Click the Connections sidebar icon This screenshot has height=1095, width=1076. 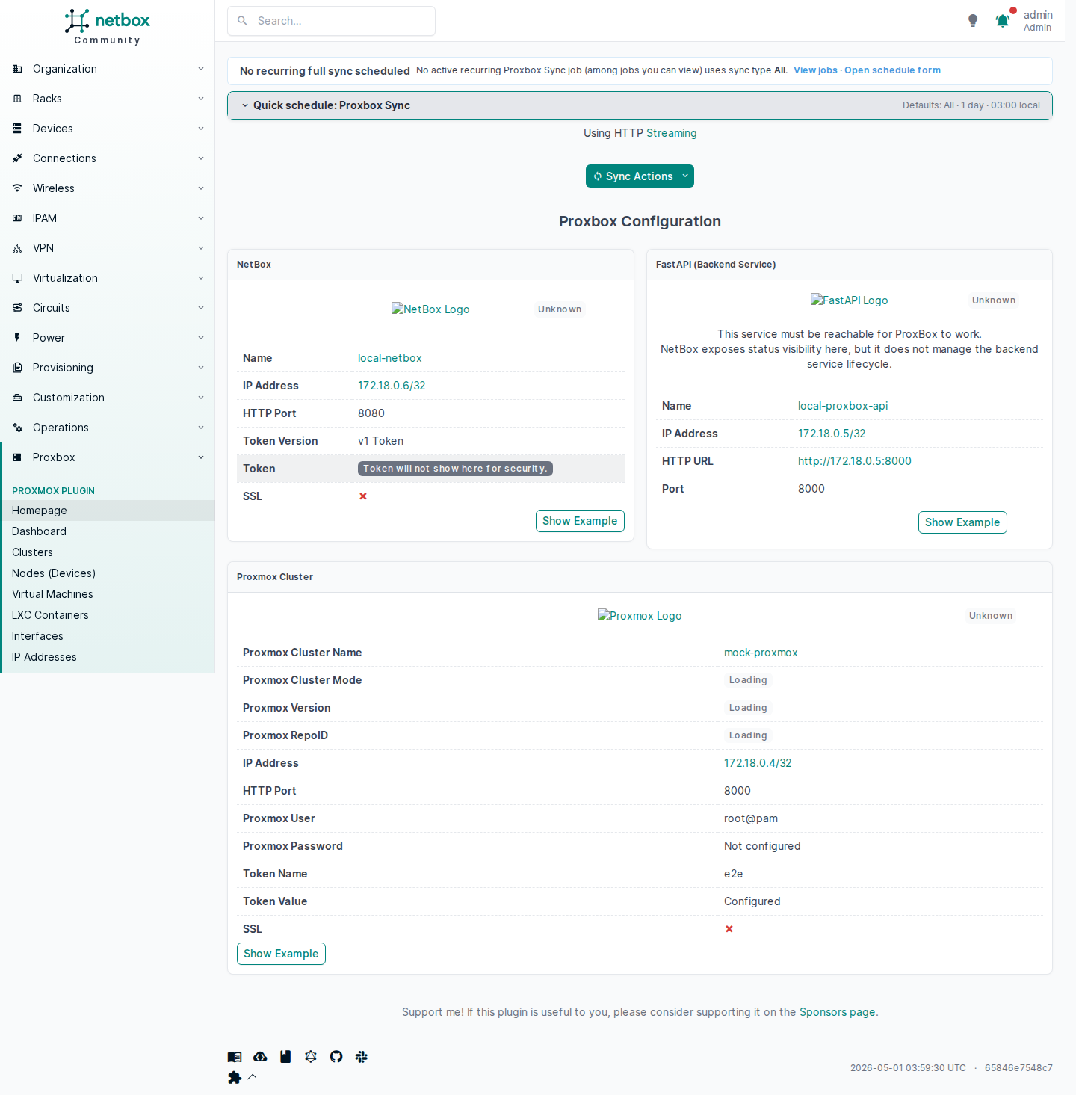pos(17,158)
